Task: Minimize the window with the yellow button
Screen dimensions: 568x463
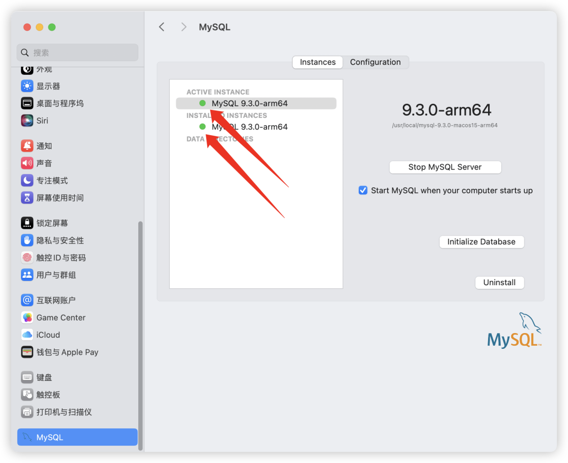Action: click(39, 27)
